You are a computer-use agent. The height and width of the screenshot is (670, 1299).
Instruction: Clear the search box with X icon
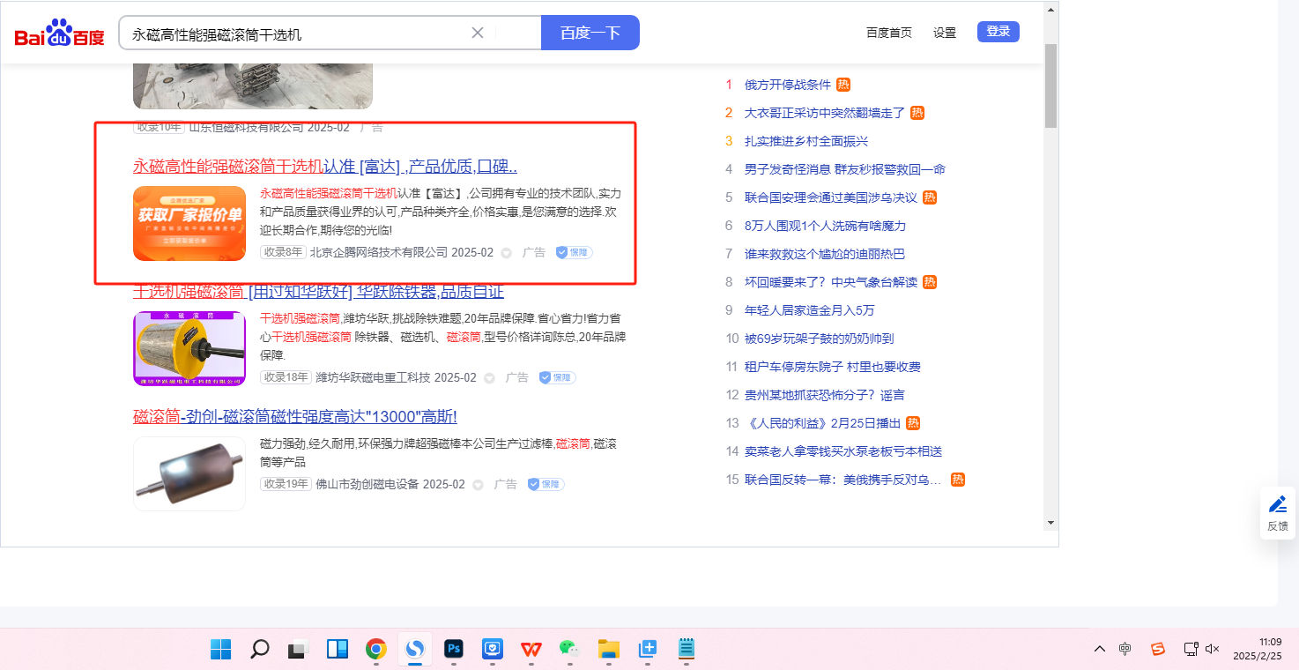click(478, 33)
